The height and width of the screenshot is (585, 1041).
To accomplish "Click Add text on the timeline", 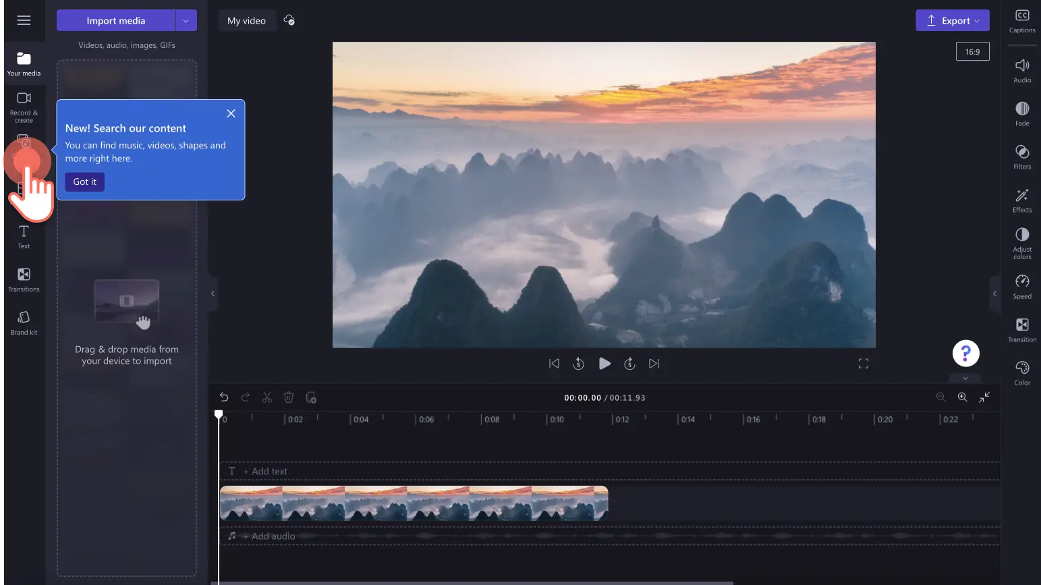I will 265,471.
